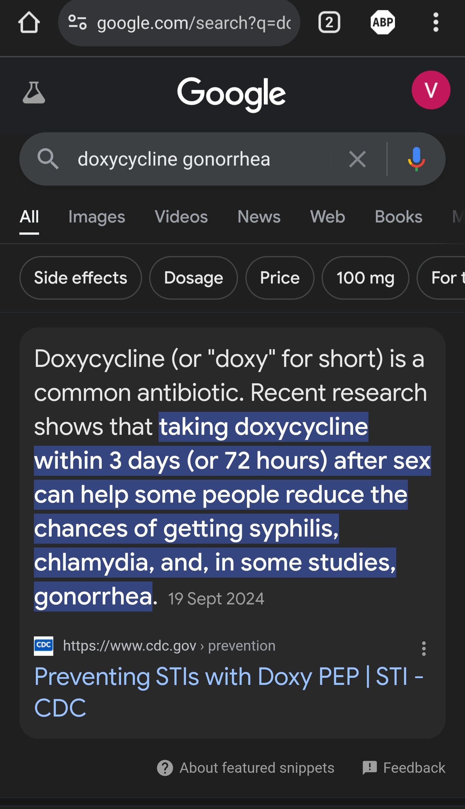Screen dimensions: 465x809
Task: Click the doxycycline gonorrhea search field
Action: point(200,159)
